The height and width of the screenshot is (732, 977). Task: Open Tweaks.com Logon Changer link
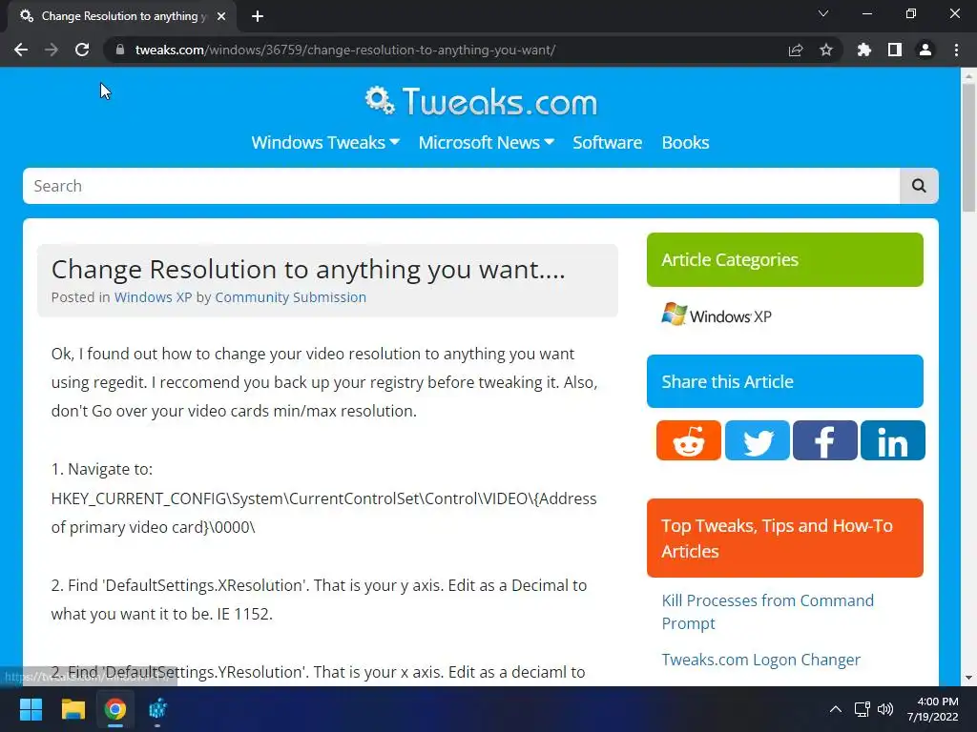760,660
